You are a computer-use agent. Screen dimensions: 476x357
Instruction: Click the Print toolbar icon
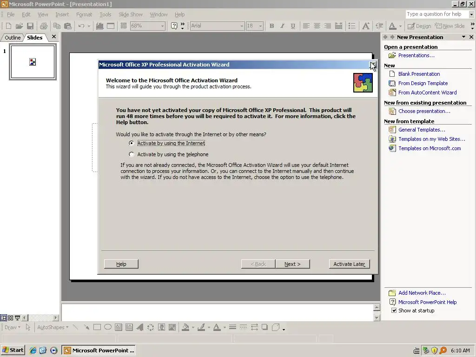[43, 26]
